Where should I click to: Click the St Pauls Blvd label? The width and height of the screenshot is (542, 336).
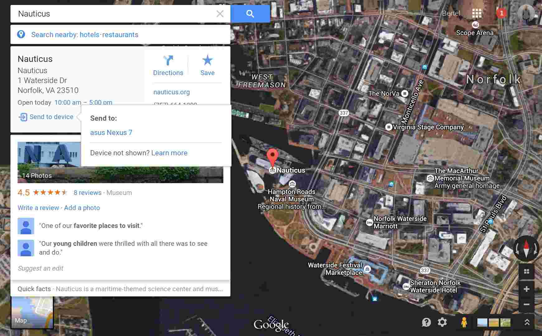click(x=493, y=214)
